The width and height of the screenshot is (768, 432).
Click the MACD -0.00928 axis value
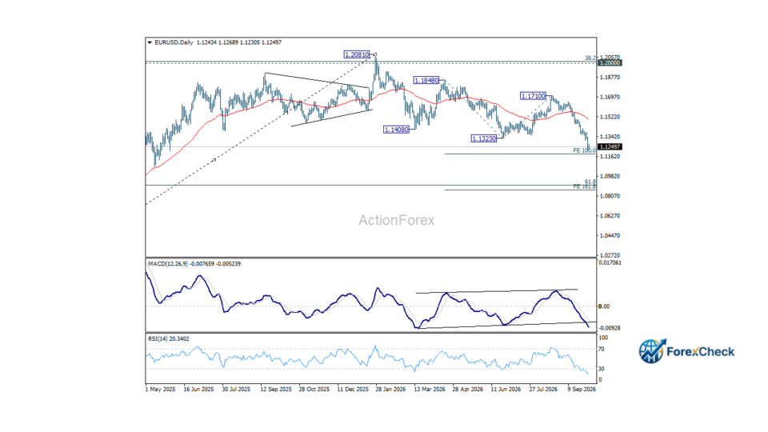click(x=610, y=328)
